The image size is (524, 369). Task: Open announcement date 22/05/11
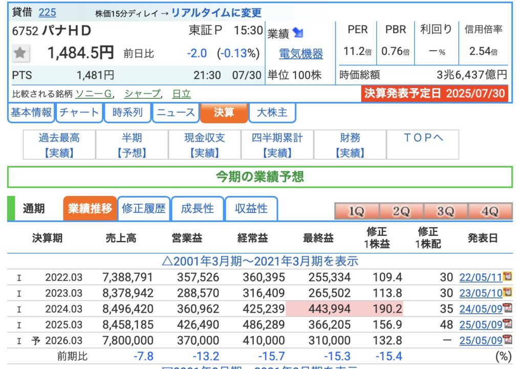[x=481, y=277]
